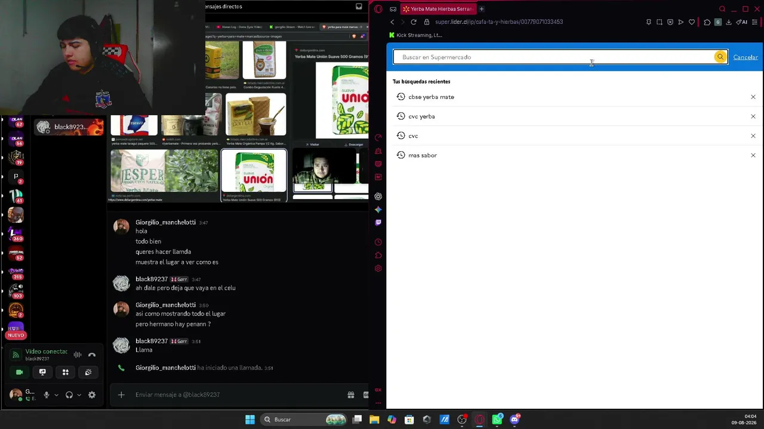Screen dimensions: 764x429
Task: Open ChatGPT in Opera sidebar
Action: pyautogui.click(x=378, y=197)
